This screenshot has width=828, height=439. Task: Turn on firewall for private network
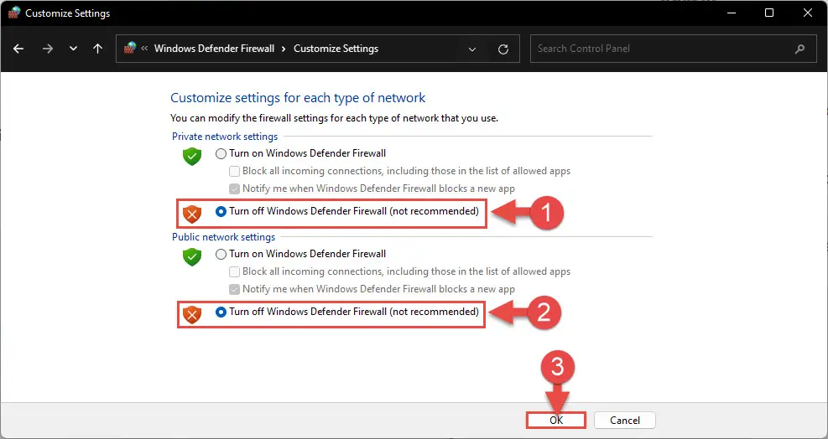point(221,153)
